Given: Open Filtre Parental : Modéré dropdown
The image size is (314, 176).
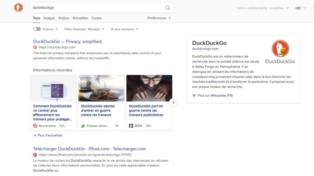Looking at the screenshot, I should [84, 29].
